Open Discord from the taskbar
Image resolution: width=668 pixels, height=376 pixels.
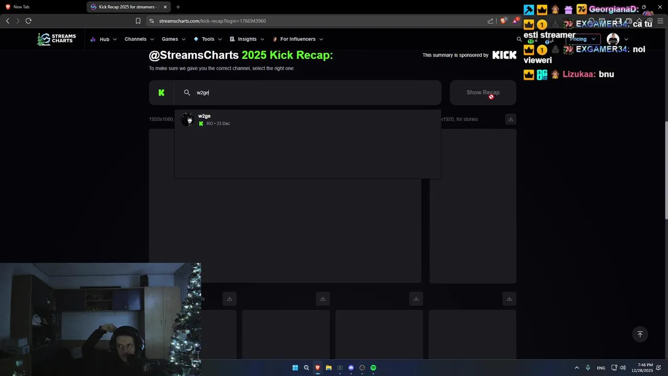click(x=351, y=368)
